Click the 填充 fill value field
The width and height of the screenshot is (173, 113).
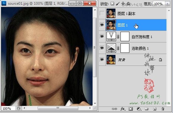[x=159, y=4]
